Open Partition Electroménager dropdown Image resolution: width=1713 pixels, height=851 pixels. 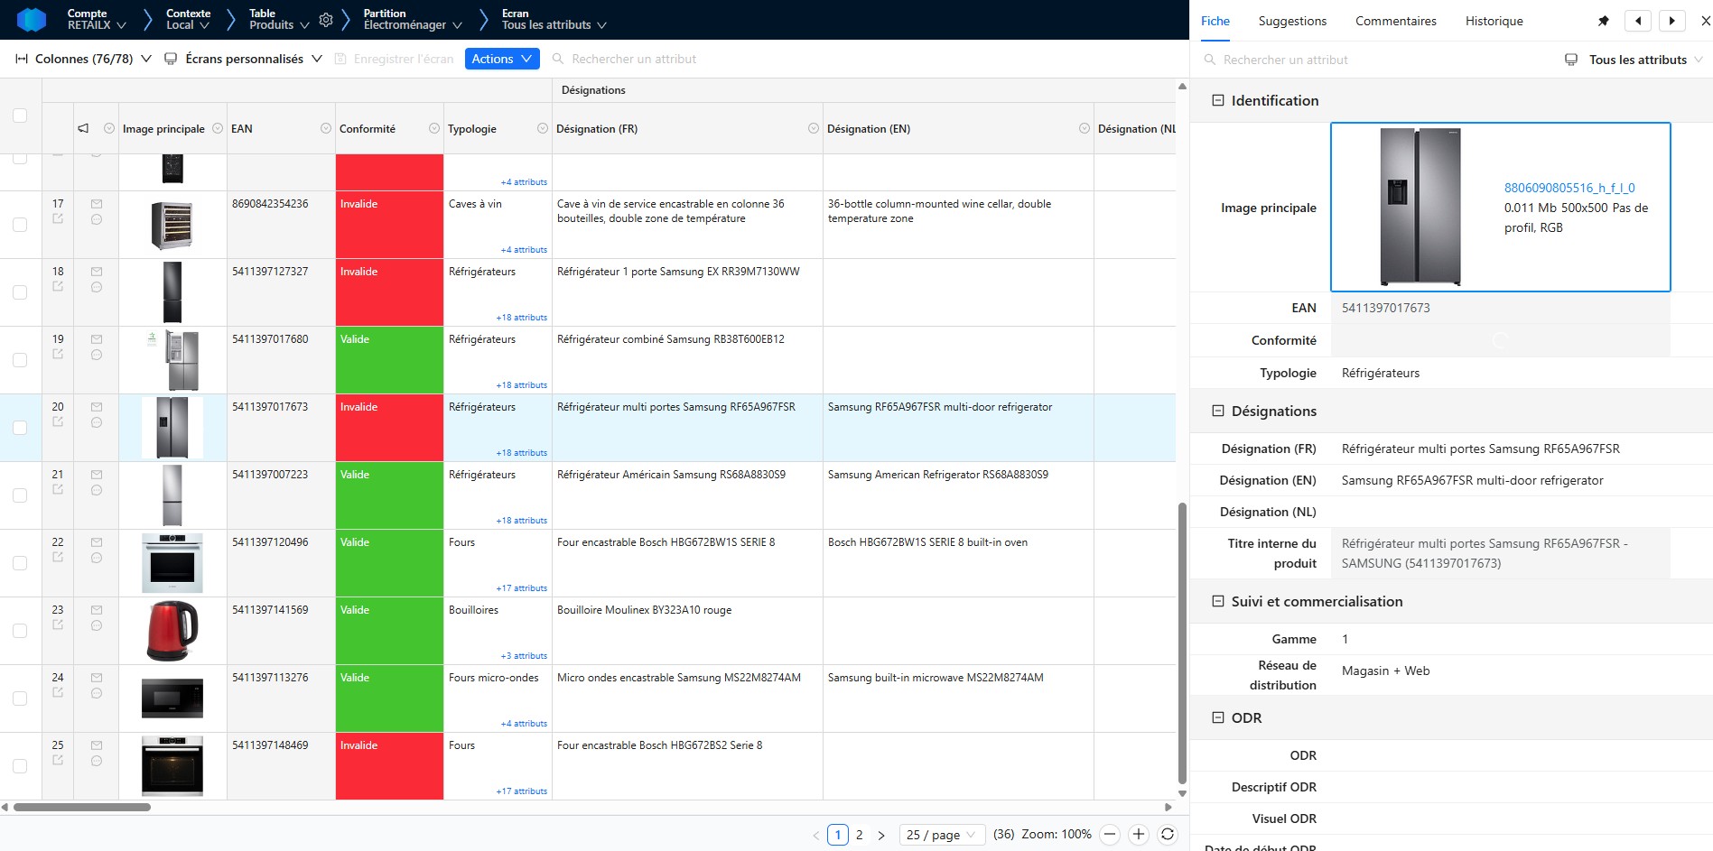(413, 19)
